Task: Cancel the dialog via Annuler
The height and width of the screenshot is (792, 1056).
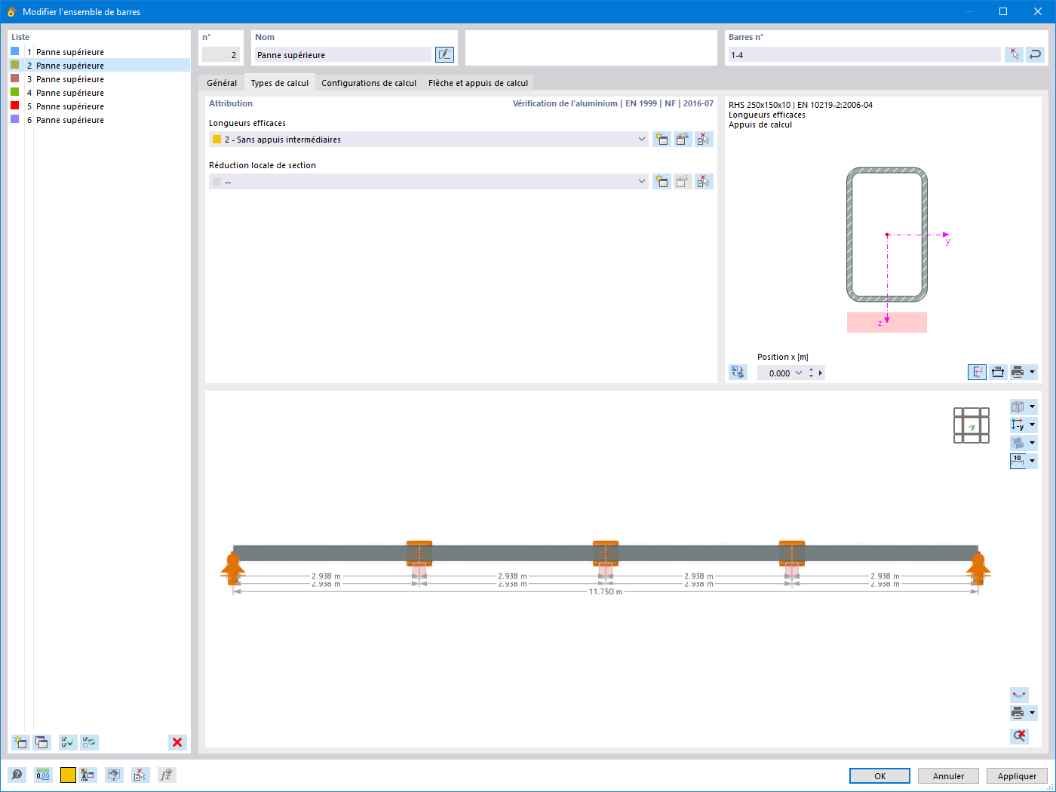Action: tap(947, 775)
